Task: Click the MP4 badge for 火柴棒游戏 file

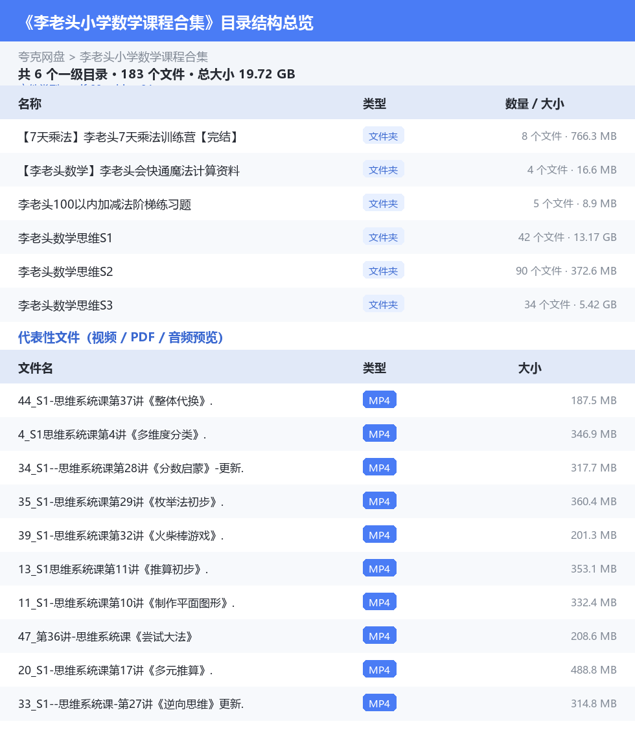Action: coord(380,534)
